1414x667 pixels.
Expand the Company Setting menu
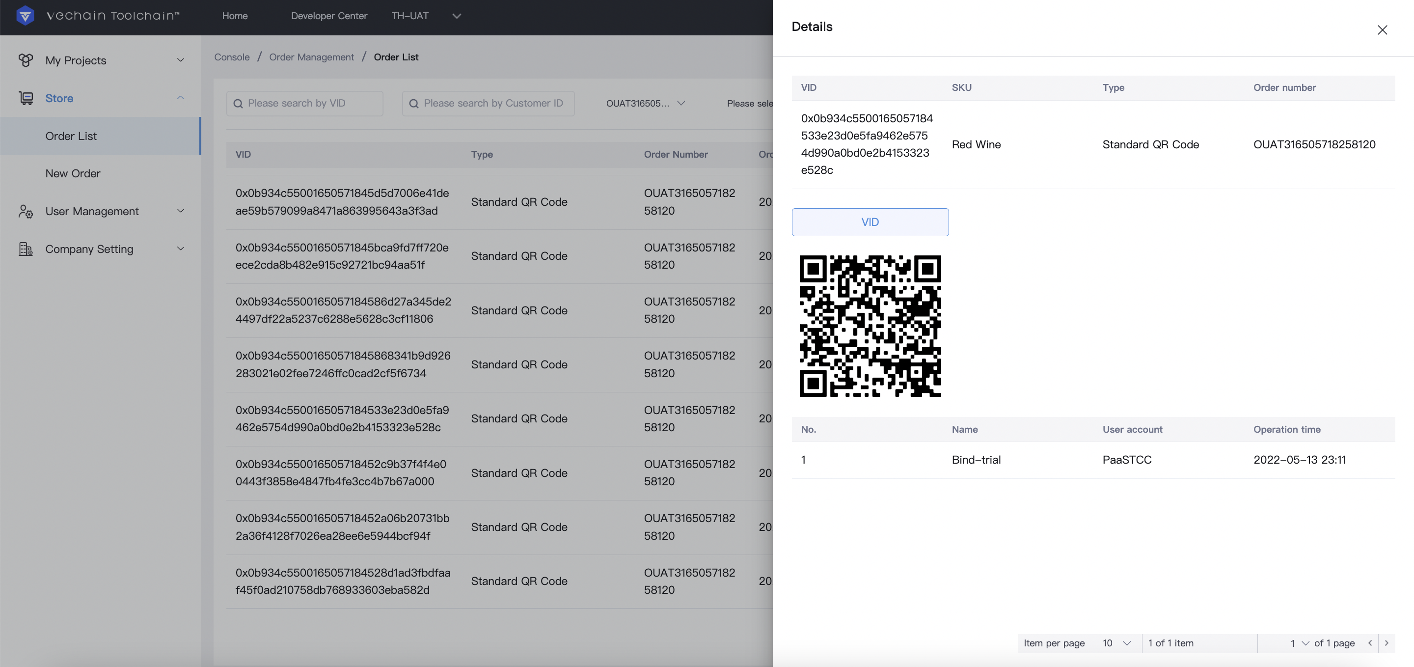(181, 249)
